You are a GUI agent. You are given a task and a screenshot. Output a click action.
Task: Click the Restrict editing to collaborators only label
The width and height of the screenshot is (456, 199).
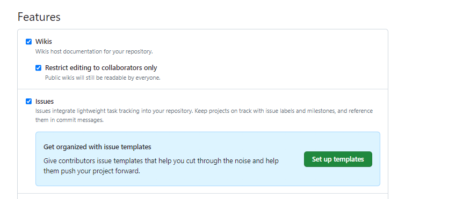pyautogui.click(x=101, y=68)
